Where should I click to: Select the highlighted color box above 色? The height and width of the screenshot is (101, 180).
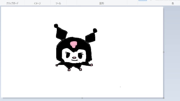(x=143, y=1)
